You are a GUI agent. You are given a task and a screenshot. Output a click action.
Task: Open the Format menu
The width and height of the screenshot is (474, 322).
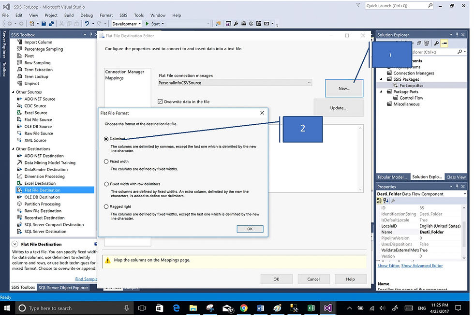click(x=106, y=15)
